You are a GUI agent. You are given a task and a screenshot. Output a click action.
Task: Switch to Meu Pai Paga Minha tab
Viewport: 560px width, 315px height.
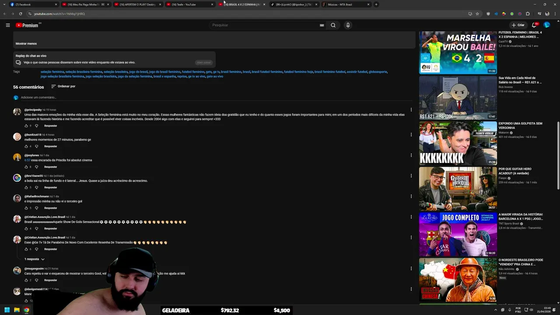pos(86,4)
